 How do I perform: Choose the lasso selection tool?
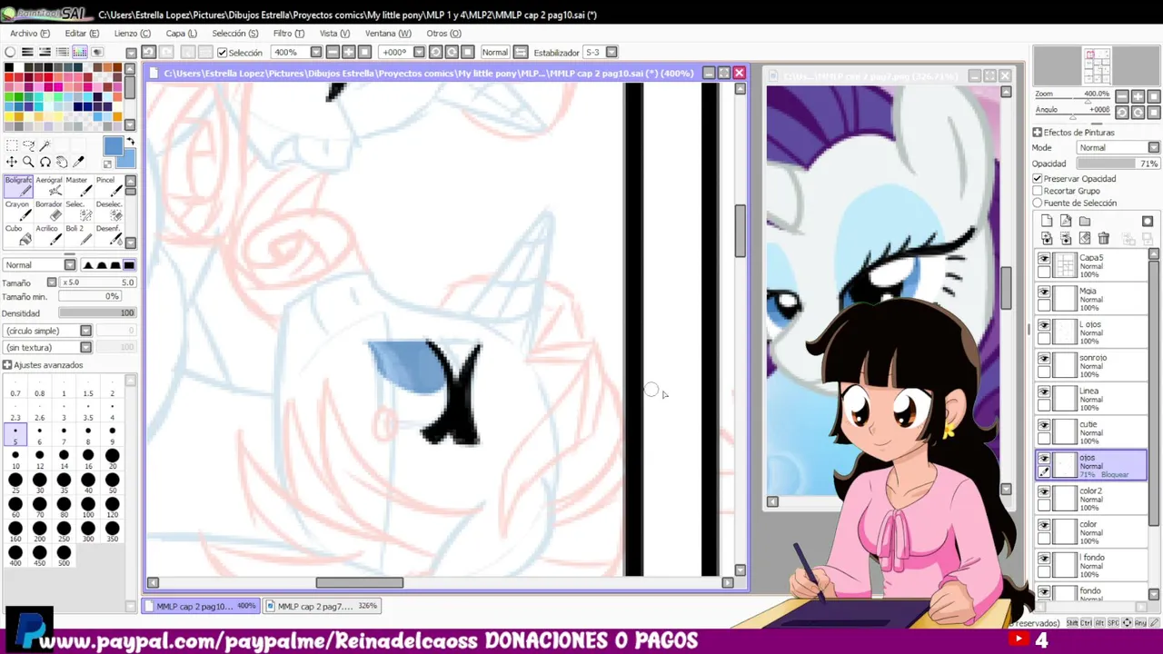[x=28, y=145]
